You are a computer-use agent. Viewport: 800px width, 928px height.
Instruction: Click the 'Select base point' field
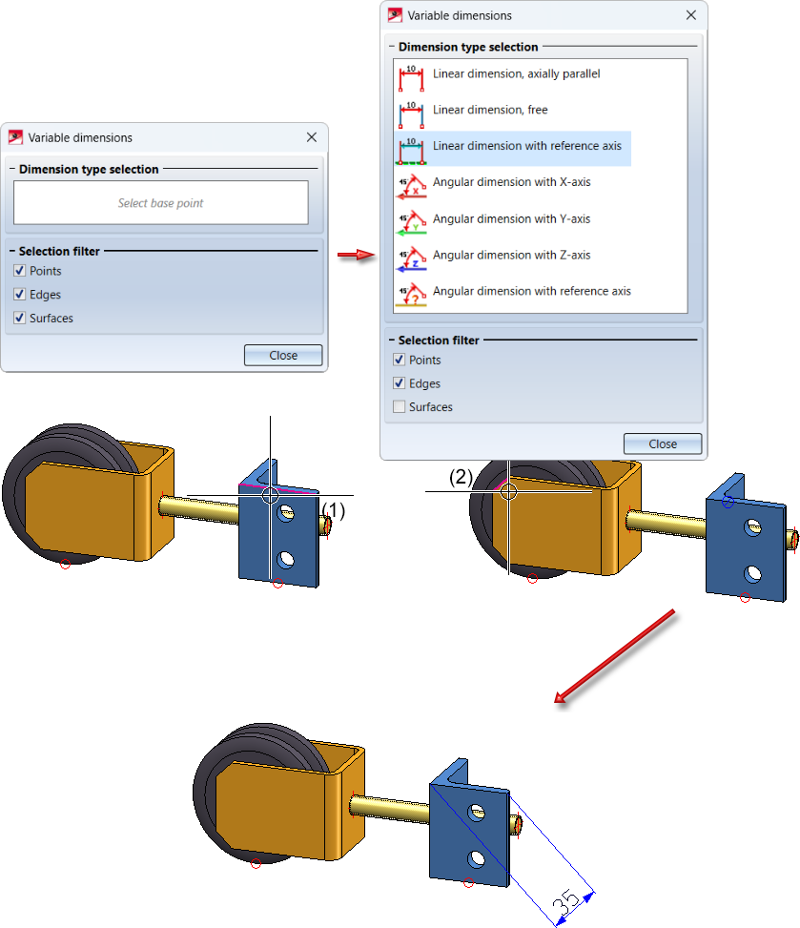(x=161, y=203)
